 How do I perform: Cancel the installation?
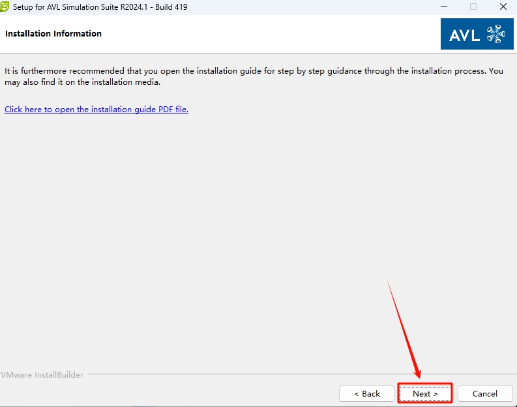484,393
